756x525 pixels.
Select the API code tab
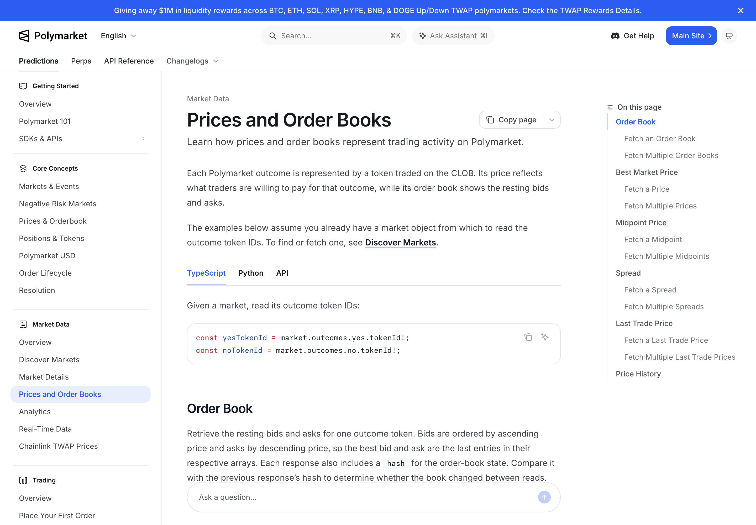282,273
